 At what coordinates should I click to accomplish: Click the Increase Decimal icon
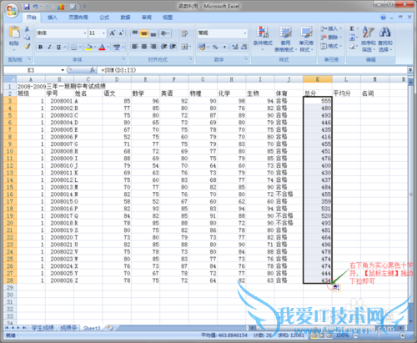click(235, 47)
